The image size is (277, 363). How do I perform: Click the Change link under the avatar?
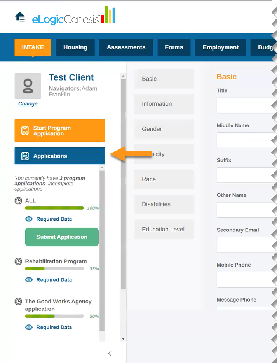(x=28, y=104)
